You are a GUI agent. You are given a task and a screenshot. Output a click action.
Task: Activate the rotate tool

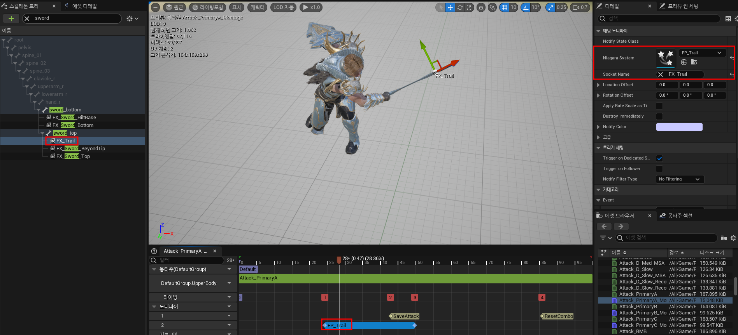[460, 7]
